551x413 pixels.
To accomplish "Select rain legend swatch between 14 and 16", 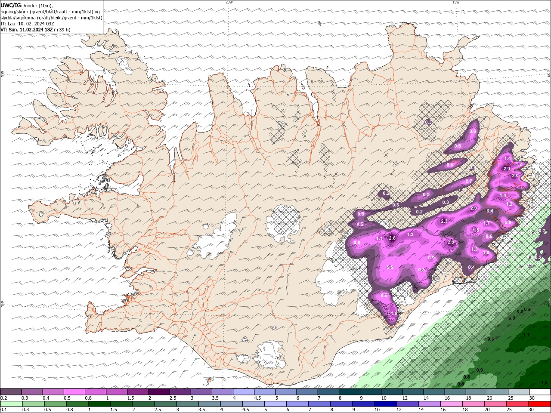I will 429,404.
